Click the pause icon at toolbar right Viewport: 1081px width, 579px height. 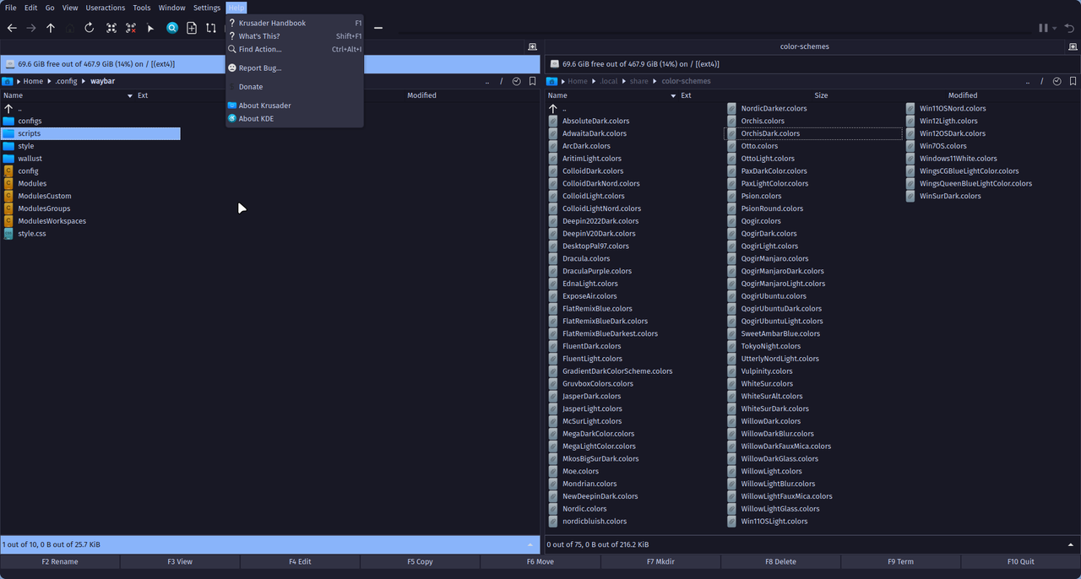point(1044,28)
